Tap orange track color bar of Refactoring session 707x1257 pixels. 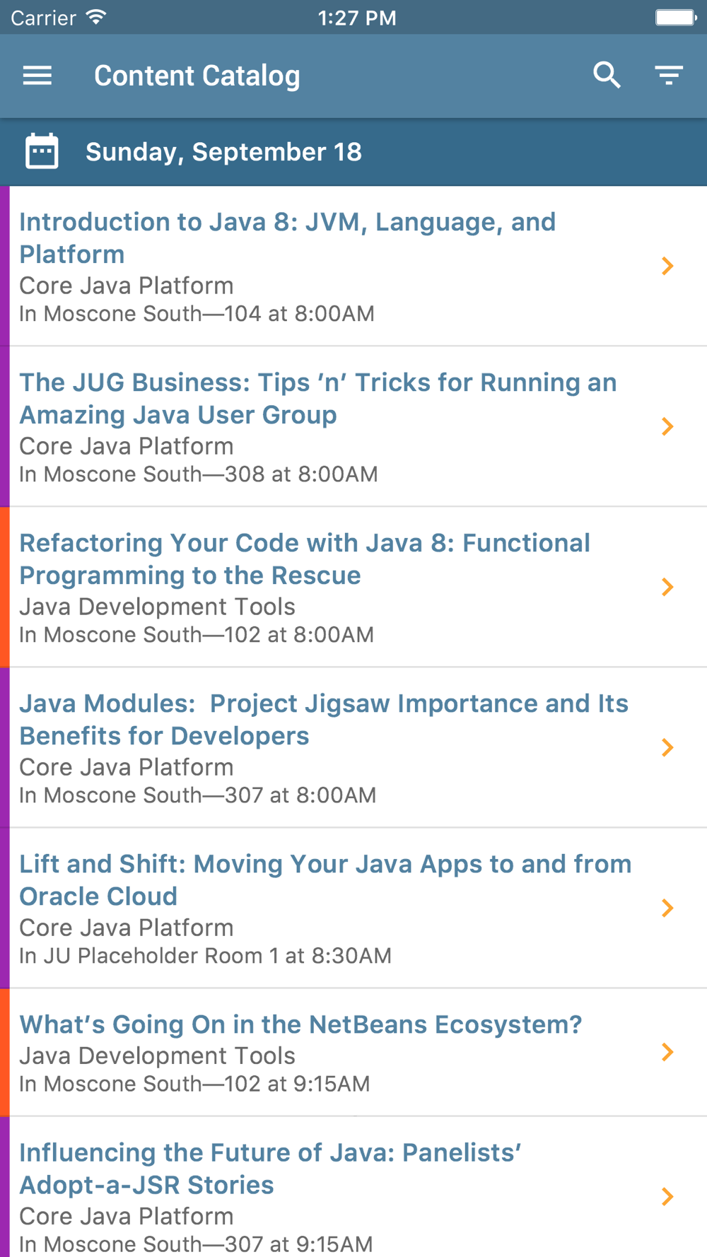click(4, 587)
